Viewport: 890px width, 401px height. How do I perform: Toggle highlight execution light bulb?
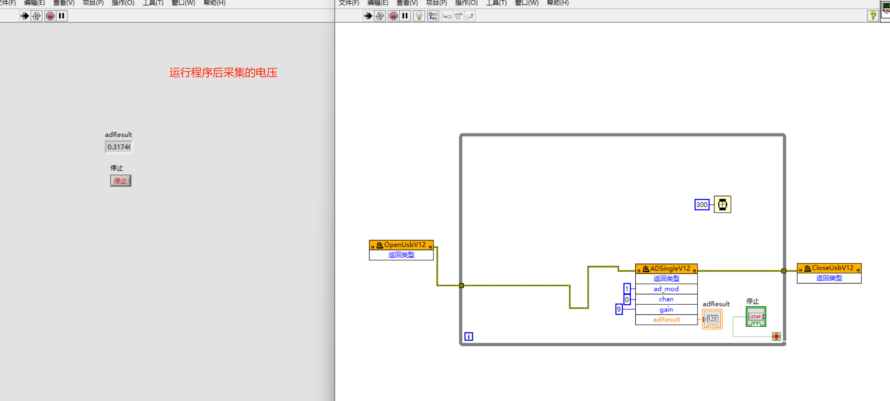click(x=419, y=16)
